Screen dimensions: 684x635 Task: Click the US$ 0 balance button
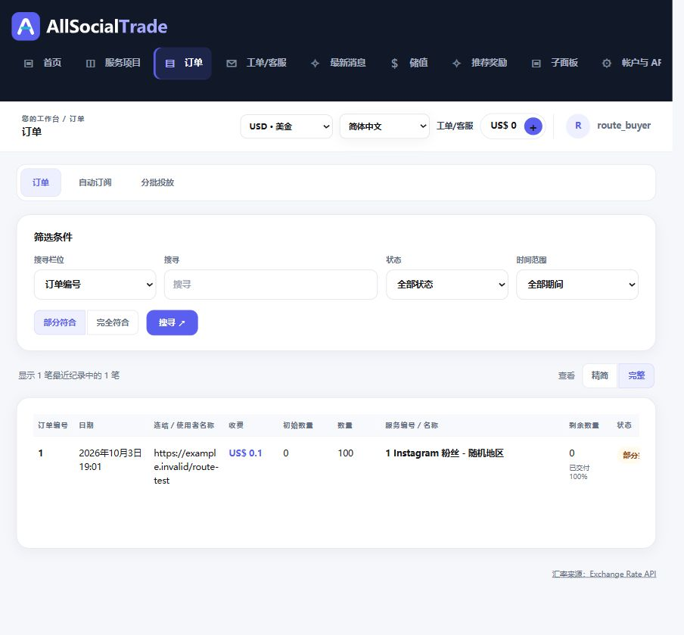click(512, 126)
